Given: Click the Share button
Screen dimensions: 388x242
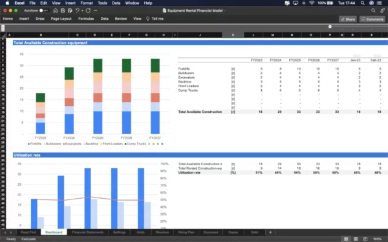Looking at the screenshot, I should (348, 19).
